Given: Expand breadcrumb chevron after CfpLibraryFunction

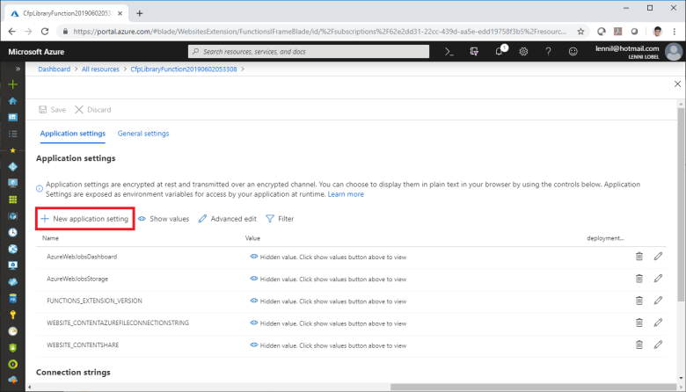Looking at the screenshot, I should [243, 69].
